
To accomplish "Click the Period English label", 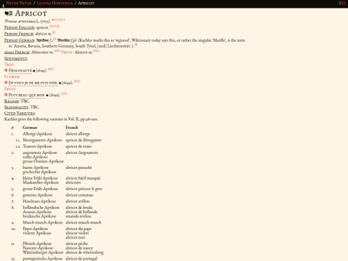I will (19, 28).
